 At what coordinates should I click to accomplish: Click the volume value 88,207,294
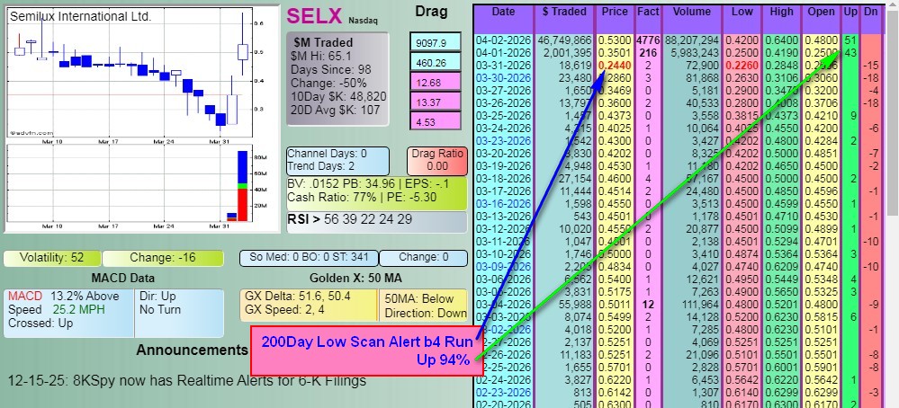click(x=691, y=40)
